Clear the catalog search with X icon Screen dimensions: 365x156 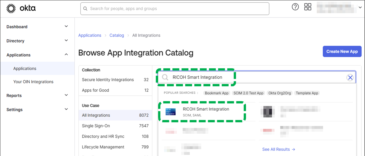[x=350, y=77]
